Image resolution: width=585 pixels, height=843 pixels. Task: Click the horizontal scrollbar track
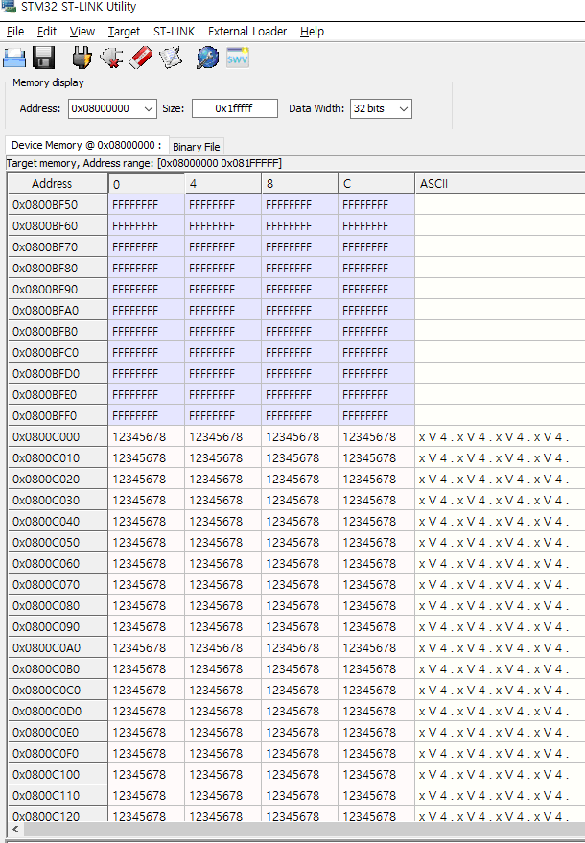pyautogui.click(x=304, y=829)
